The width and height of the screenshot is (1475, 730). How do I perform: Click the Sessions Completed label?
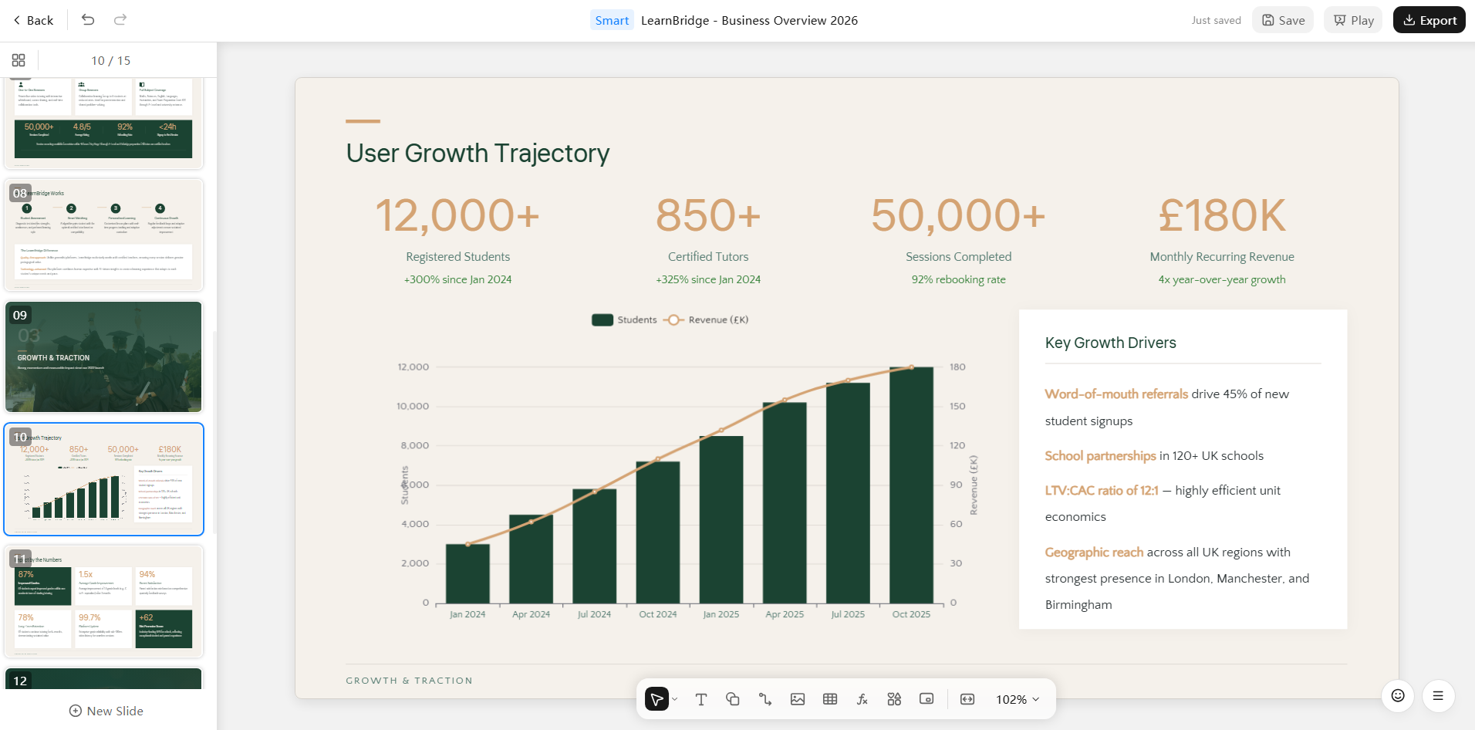[x=958, y=256]
